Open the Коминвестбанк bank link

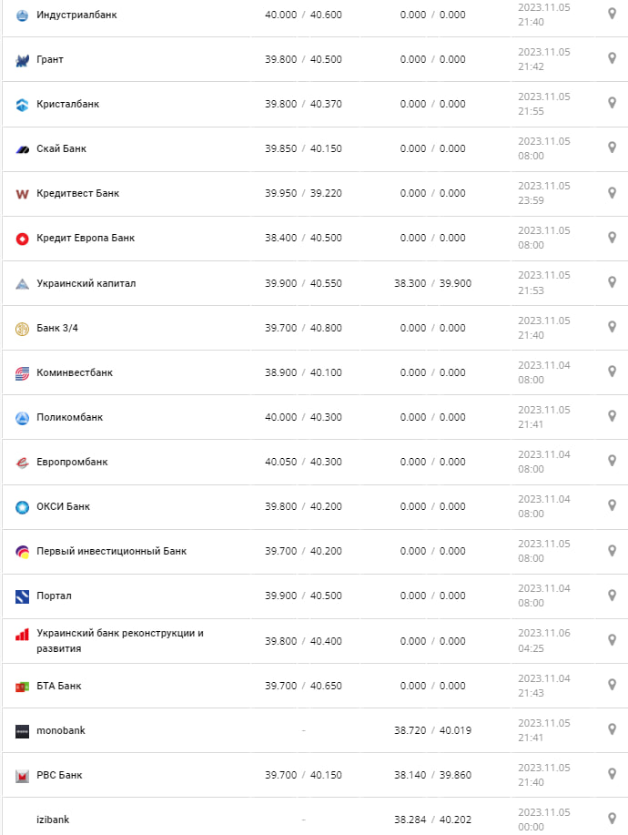click(75, 372)
